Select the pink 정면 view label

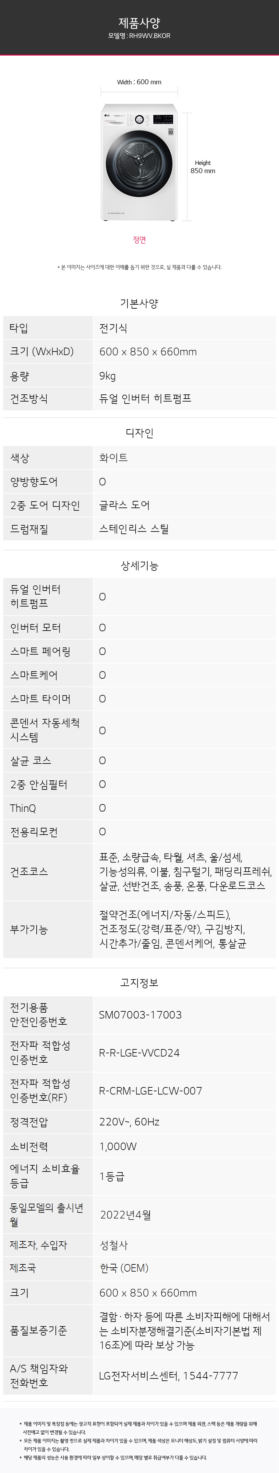[x=139, y=239]
